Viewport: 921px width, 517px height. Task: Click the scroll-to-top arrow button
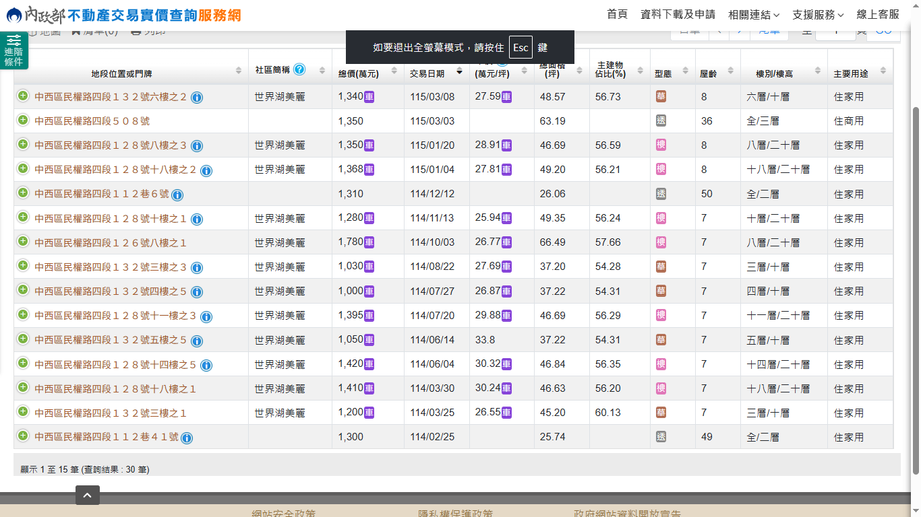88,495
